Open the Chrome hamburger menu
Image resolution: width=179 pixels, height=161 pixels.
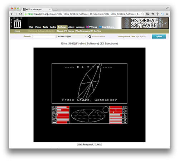pyautogui.click(x=167, y=14)
